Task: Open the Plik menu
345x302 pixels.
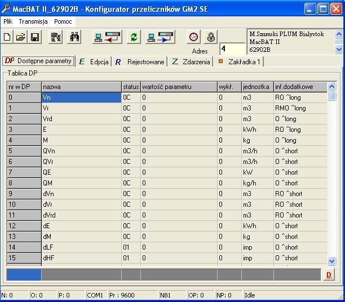Action: [8, 21]
